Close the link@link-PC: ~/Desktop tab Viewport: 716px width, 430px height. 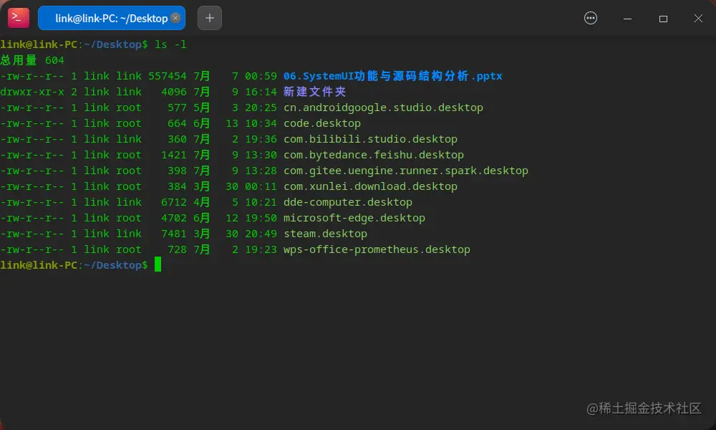175,18
